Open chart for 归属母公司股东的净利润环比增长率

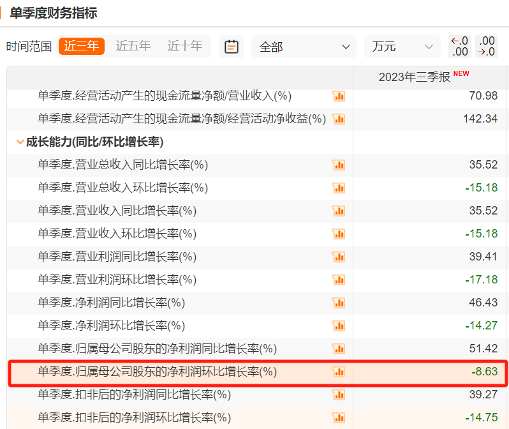pos(339,372)
